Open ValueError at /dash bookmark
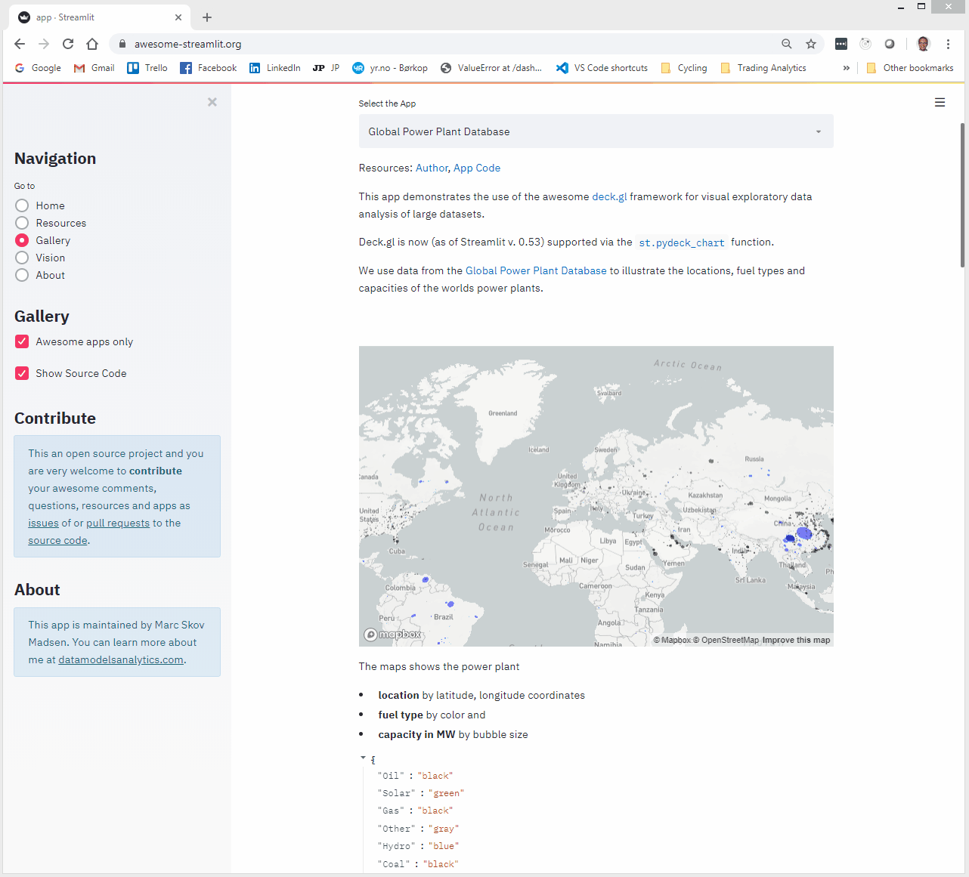Screen dimensions: 969x877 pos(491,68)
